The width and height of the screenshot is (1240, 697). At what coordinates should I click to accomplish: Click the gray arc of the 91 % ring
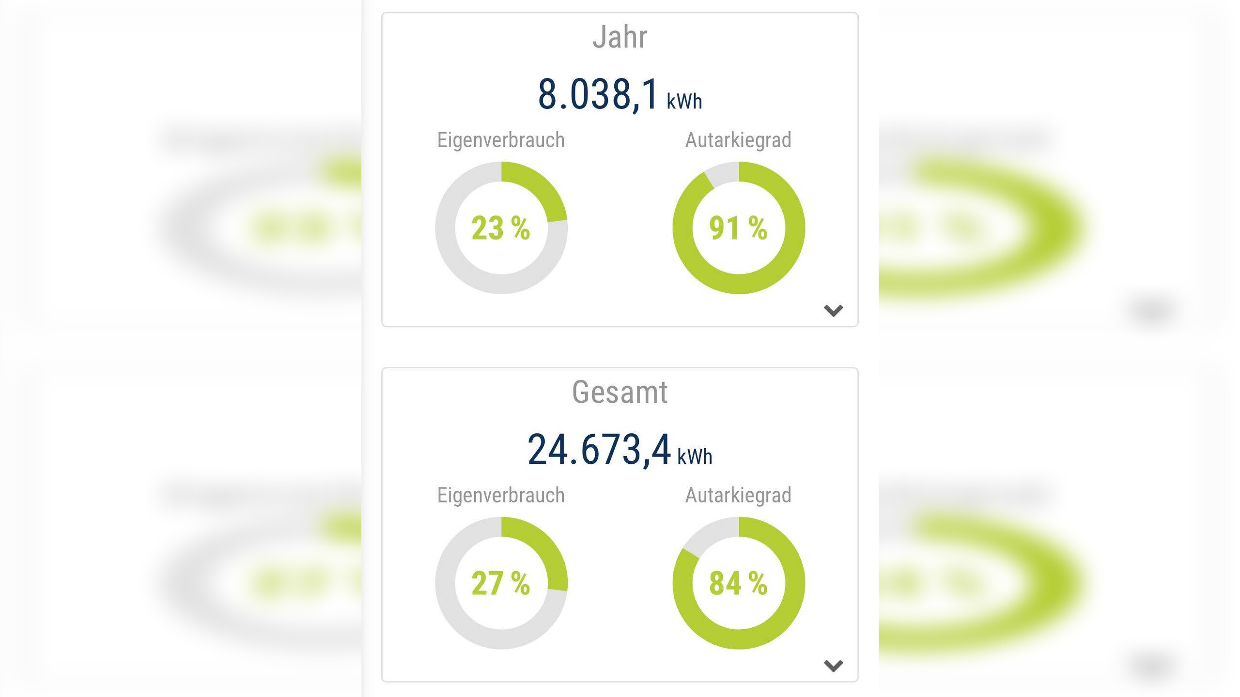click(723, 173)
